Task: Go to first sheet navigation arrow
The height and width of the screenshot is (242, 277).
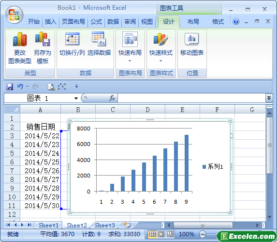Action: click(8, 225)
